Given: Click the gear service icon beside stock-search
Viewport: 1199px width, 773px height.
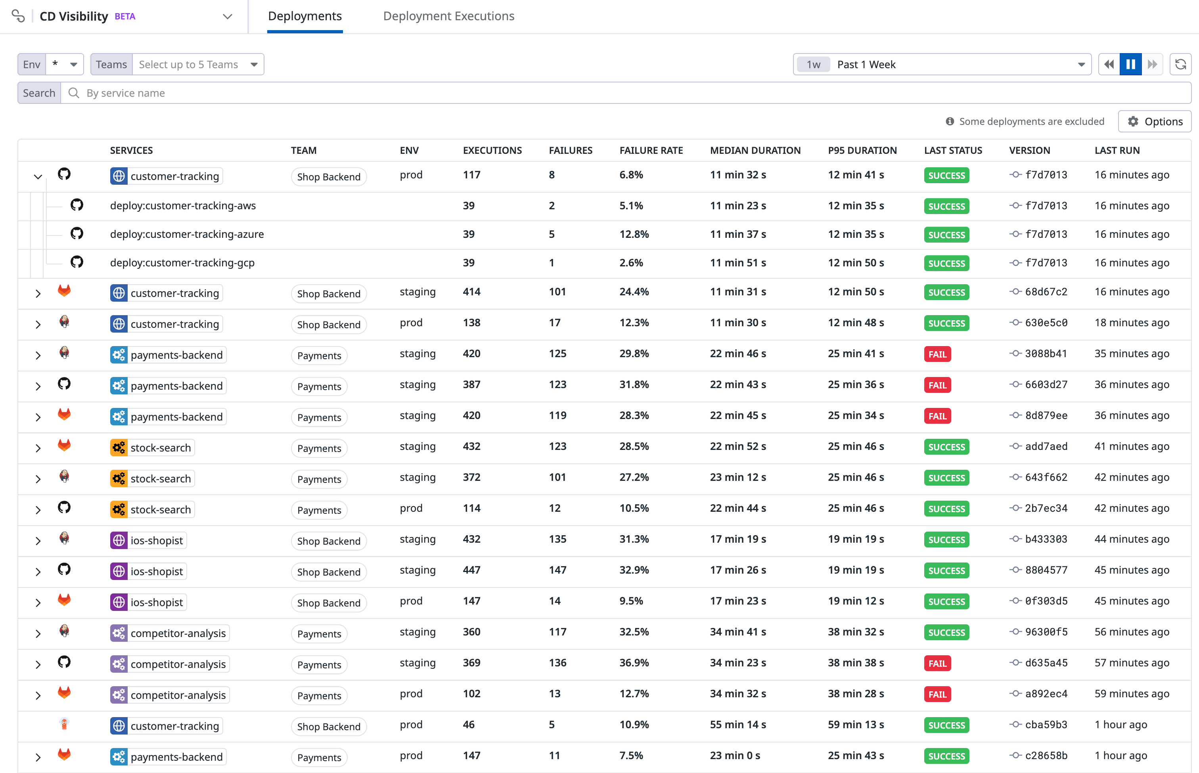Looking at the screenshot, I should [119, 448].
